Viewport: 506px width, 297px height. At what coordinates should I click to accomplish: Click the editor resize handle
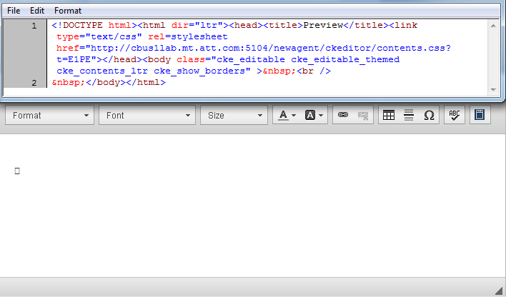(499, 291)
